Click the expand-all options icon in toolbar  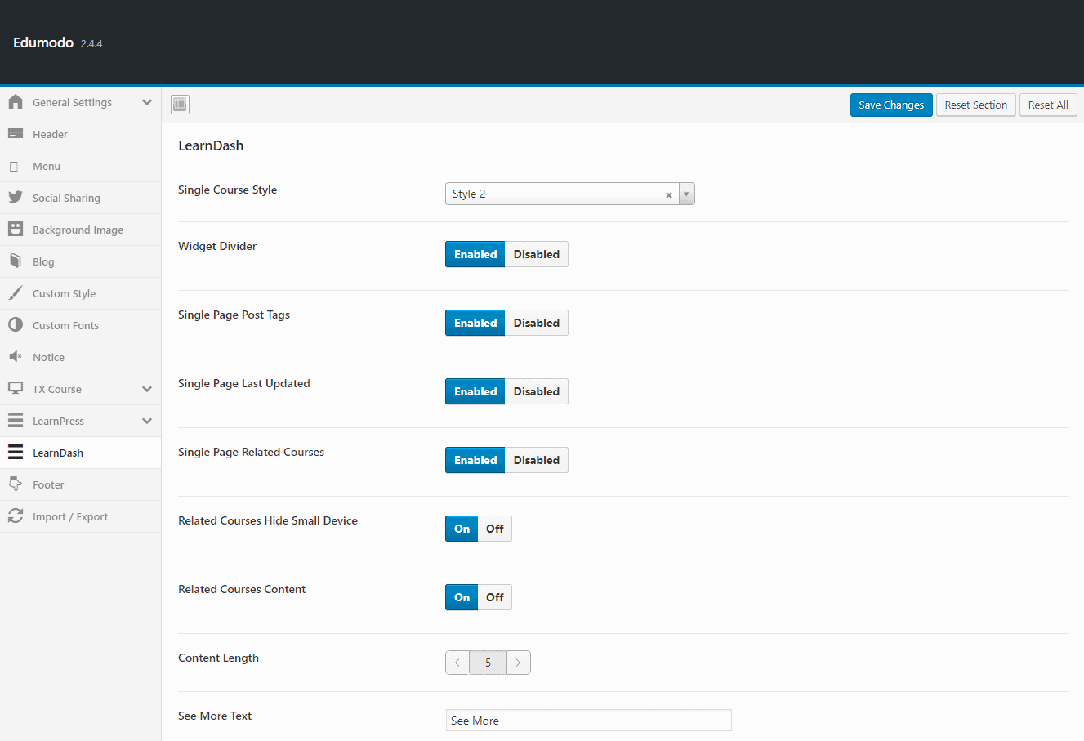[180, 105]
